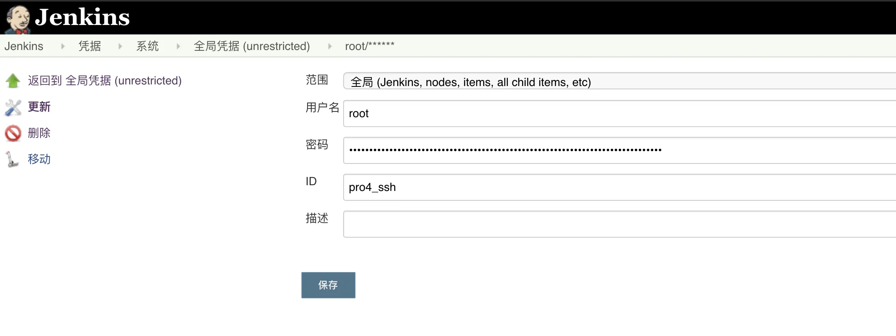The height and width of the screenshot is (336, 896).
Task: Select 全局凭据 (unrestricted) breadcrumb
Action: pyautogui.click(x=252, y=46)
